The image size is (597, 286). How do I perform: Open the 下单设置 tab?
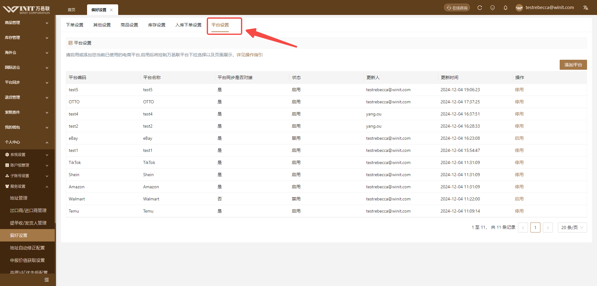pyautogui.click(x=75, y=25)
